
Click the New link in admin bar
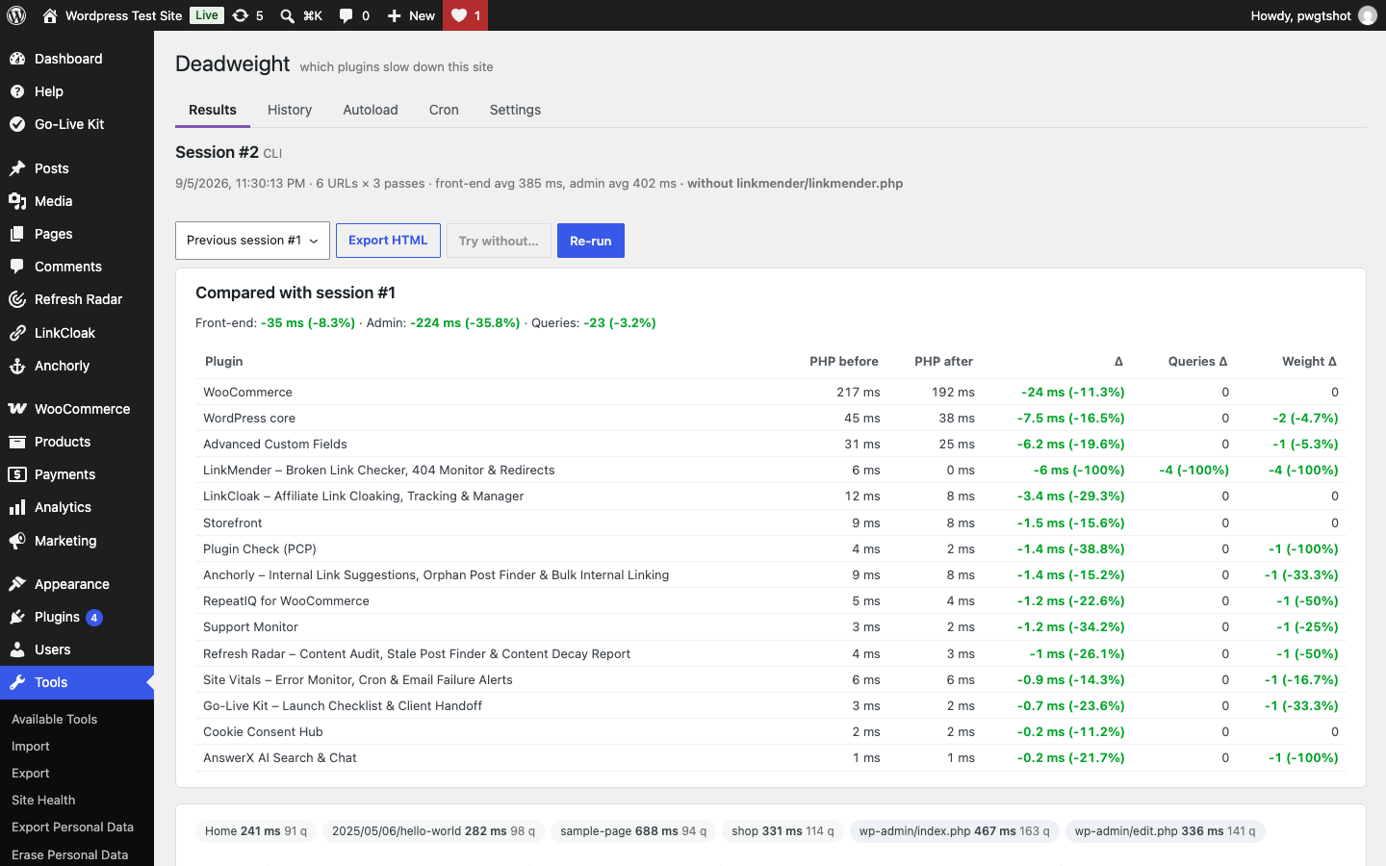422,15
